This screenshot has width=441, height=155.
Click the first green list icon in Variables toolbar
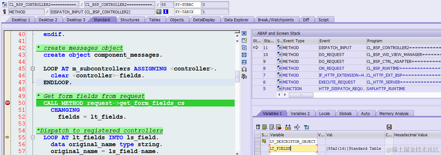pyautogui.click(x=265, y=127)
